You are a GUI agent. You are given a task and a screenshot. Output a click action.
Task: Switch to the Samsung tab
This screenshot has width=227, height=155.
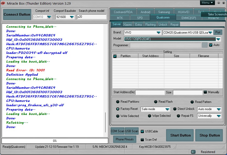click(164, 12)
